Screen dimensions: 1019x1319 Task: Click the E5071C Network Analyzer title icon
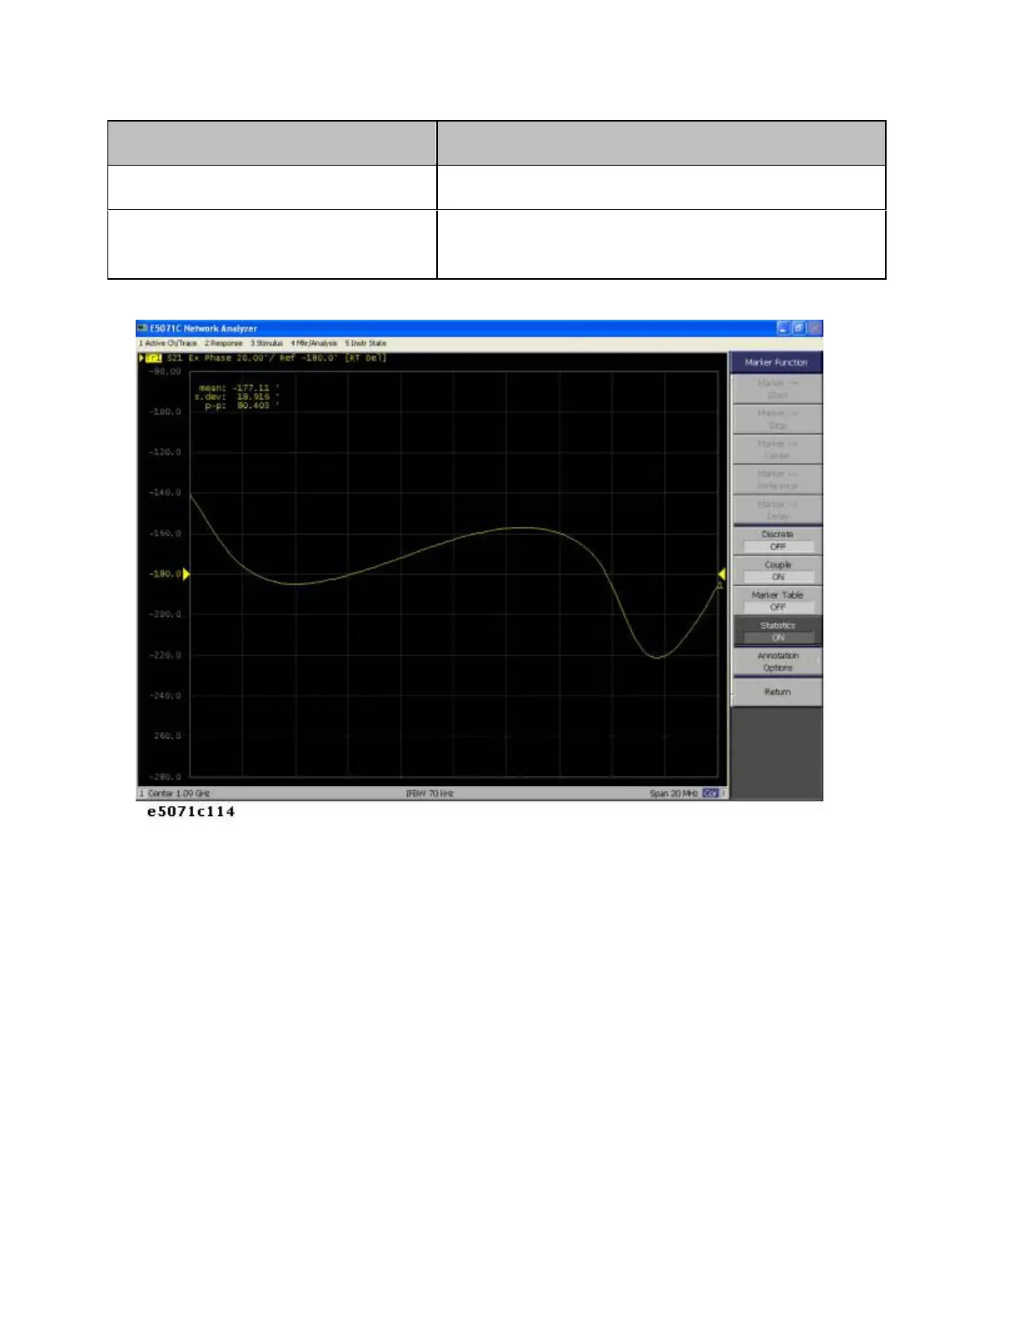click(x=142, y=328)
